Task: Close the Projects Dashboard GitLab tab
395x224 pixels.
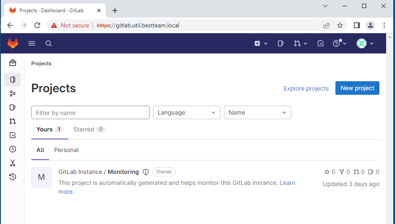Action: [x=99, y=11]
